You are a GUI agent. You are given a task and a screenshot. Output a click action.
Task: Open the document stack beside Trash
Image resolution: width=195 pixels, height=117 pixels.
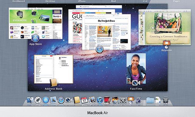pos(158,100)
